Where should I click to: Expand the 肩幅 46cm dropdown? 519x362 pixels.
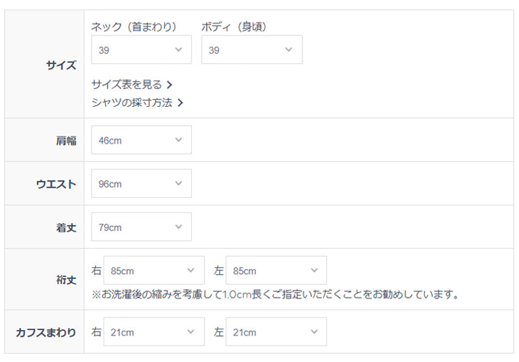141,140
